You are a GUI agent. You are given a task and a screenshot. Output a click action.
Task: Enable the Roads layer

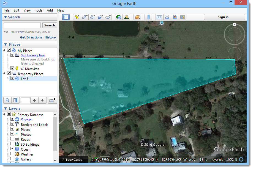12,139
